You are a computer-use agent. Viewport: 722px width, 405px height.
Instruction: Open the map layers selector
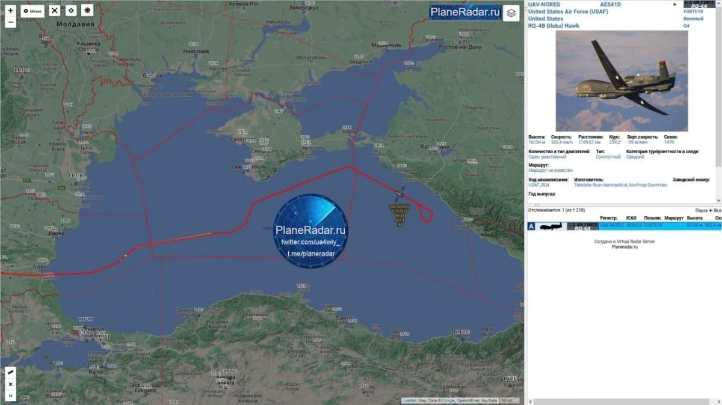tap(511, 13)
